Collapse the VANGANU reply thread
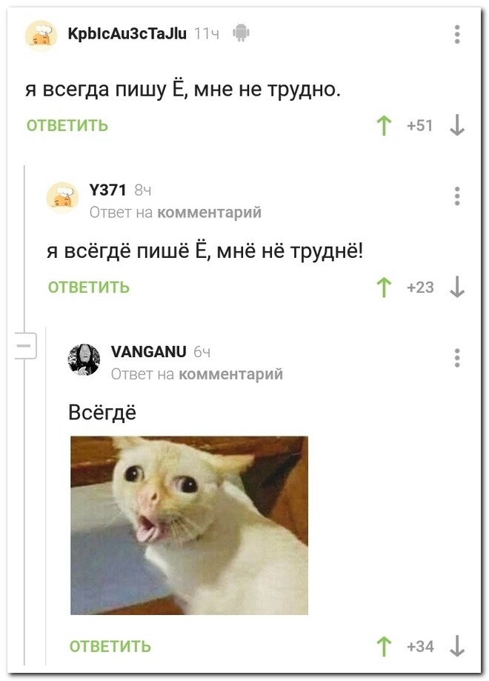Screen dimensions: 489x681 pos(25,346)
